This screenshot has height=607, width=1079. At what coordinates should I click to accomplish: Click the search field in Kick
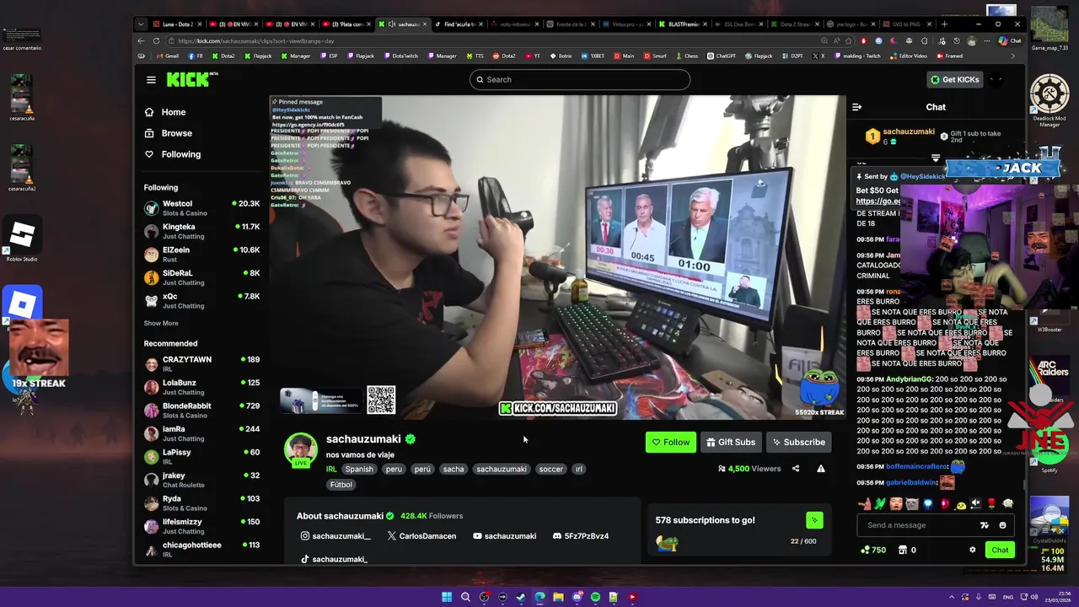(580, 79)
